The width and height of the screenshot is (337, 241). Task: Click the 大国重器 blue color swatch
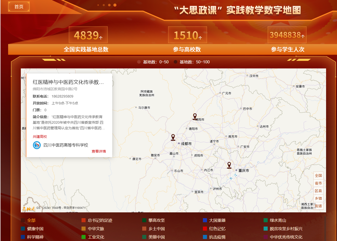pos(205,220)
